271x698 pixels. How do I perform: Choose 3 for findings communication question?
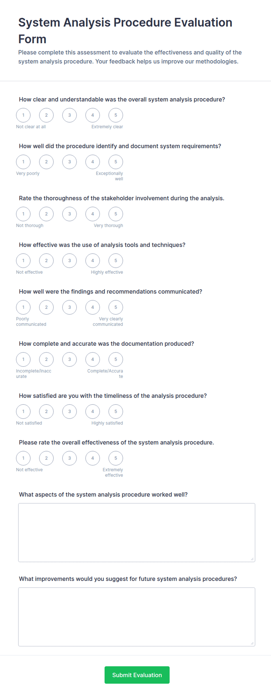(x=69, y=307)
